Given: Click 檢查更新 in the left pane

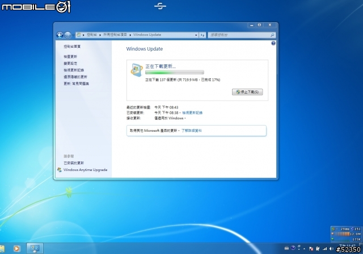Looking at the screenshot, I should click(x=70, y=57).
